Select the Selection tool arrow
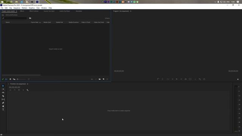The height and width of the screenshot is (136, 242). click(x=3, y=86)
